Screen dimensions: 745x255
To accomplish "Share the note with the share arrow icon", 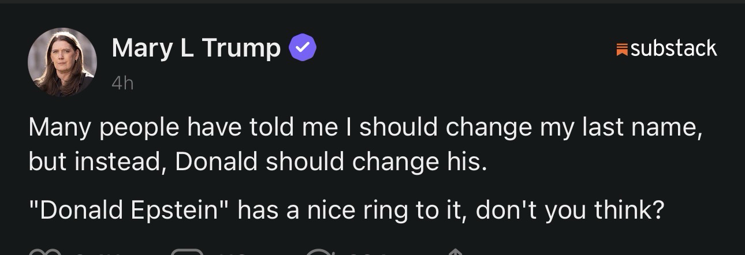I will pos(456,252).
